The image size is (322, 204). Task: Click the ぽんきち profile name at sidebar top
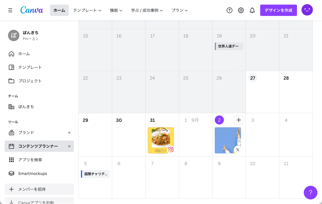tap(31, 33)
